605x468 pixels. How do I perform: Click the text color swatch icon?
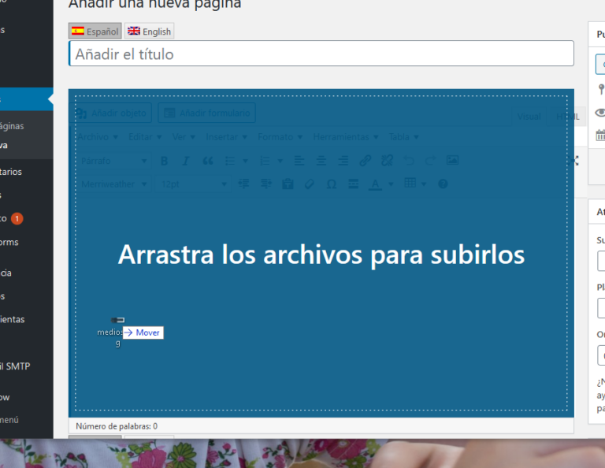[x=375, y=184]
